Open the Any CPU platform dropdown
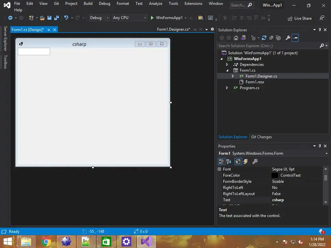The width and height of the screenshot is (331, 248). [129, 18]
